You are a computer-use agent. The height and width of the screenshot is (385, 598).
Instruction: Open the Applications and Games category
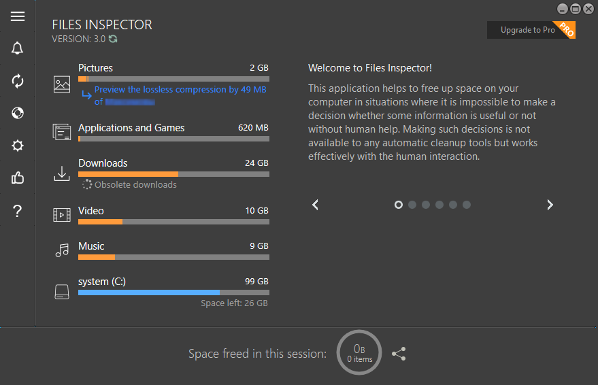click(131, 128)
